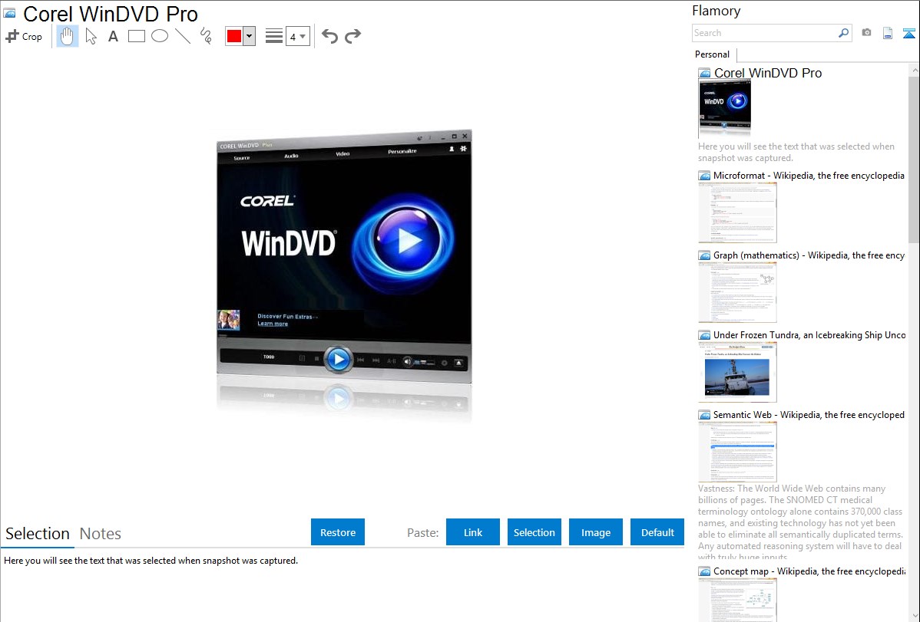Activate the hand pan tool
The height and width of the screenshot is (622, 920).
[x=67, y=36]
